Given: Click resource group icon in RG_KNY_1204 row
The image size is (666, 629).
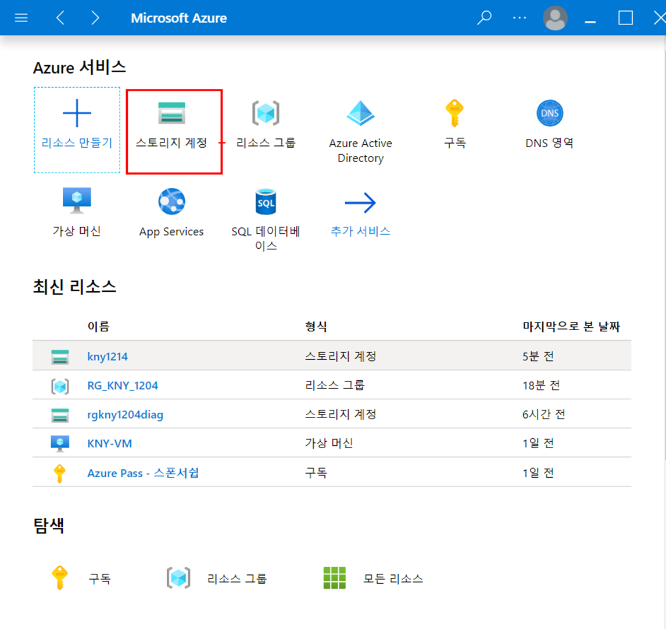Looking at the screenshot, I should pyautogui.click(x=60, y=387).
